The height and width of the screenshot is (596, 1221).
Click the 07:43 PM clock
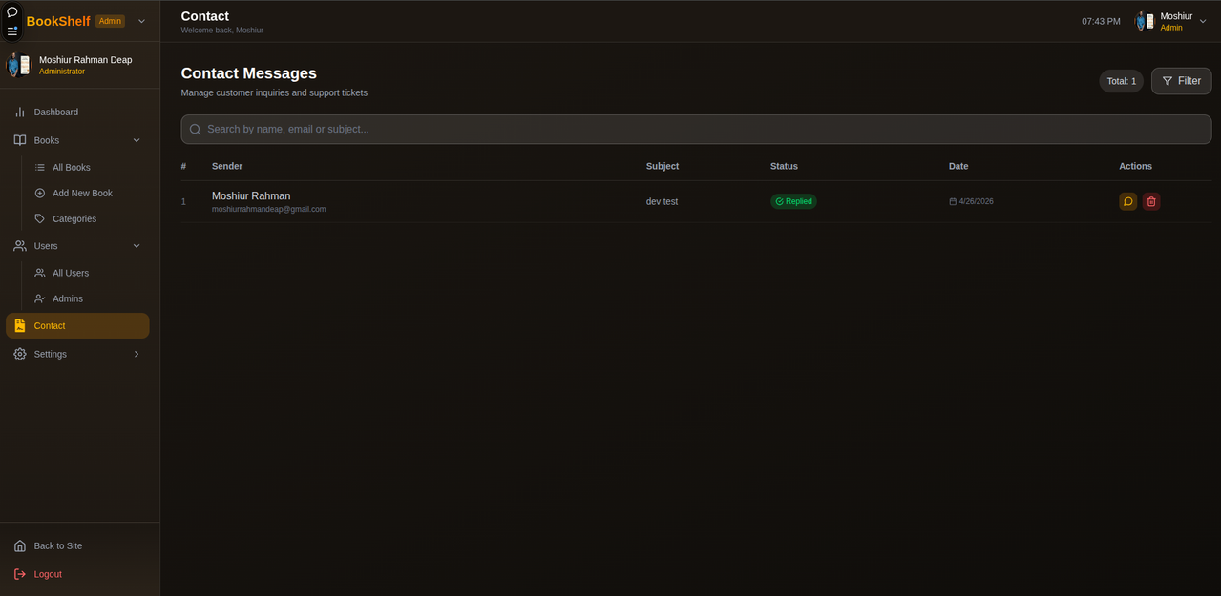(x=1101, y=21)
